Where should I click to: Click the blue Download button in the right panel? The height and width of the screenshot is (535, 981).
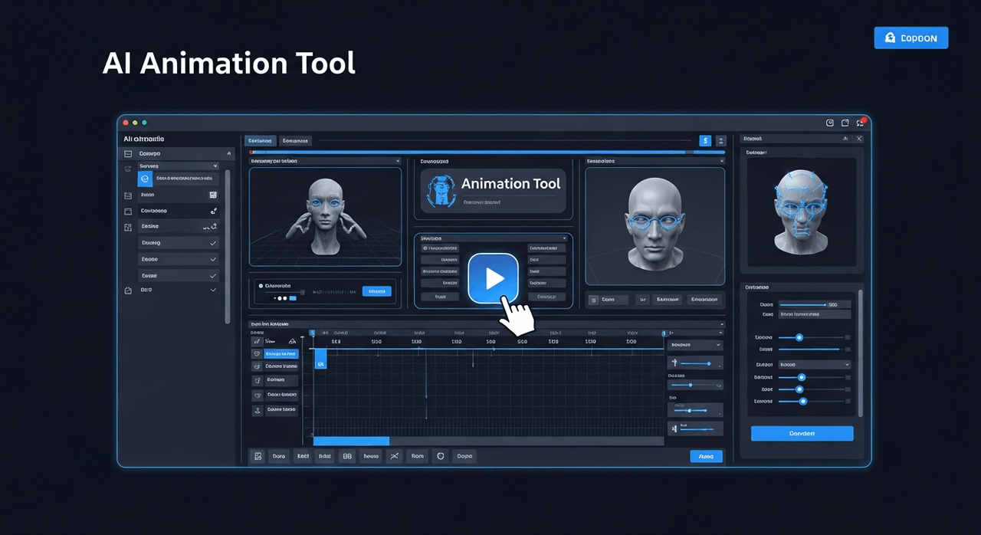[802, 433]
